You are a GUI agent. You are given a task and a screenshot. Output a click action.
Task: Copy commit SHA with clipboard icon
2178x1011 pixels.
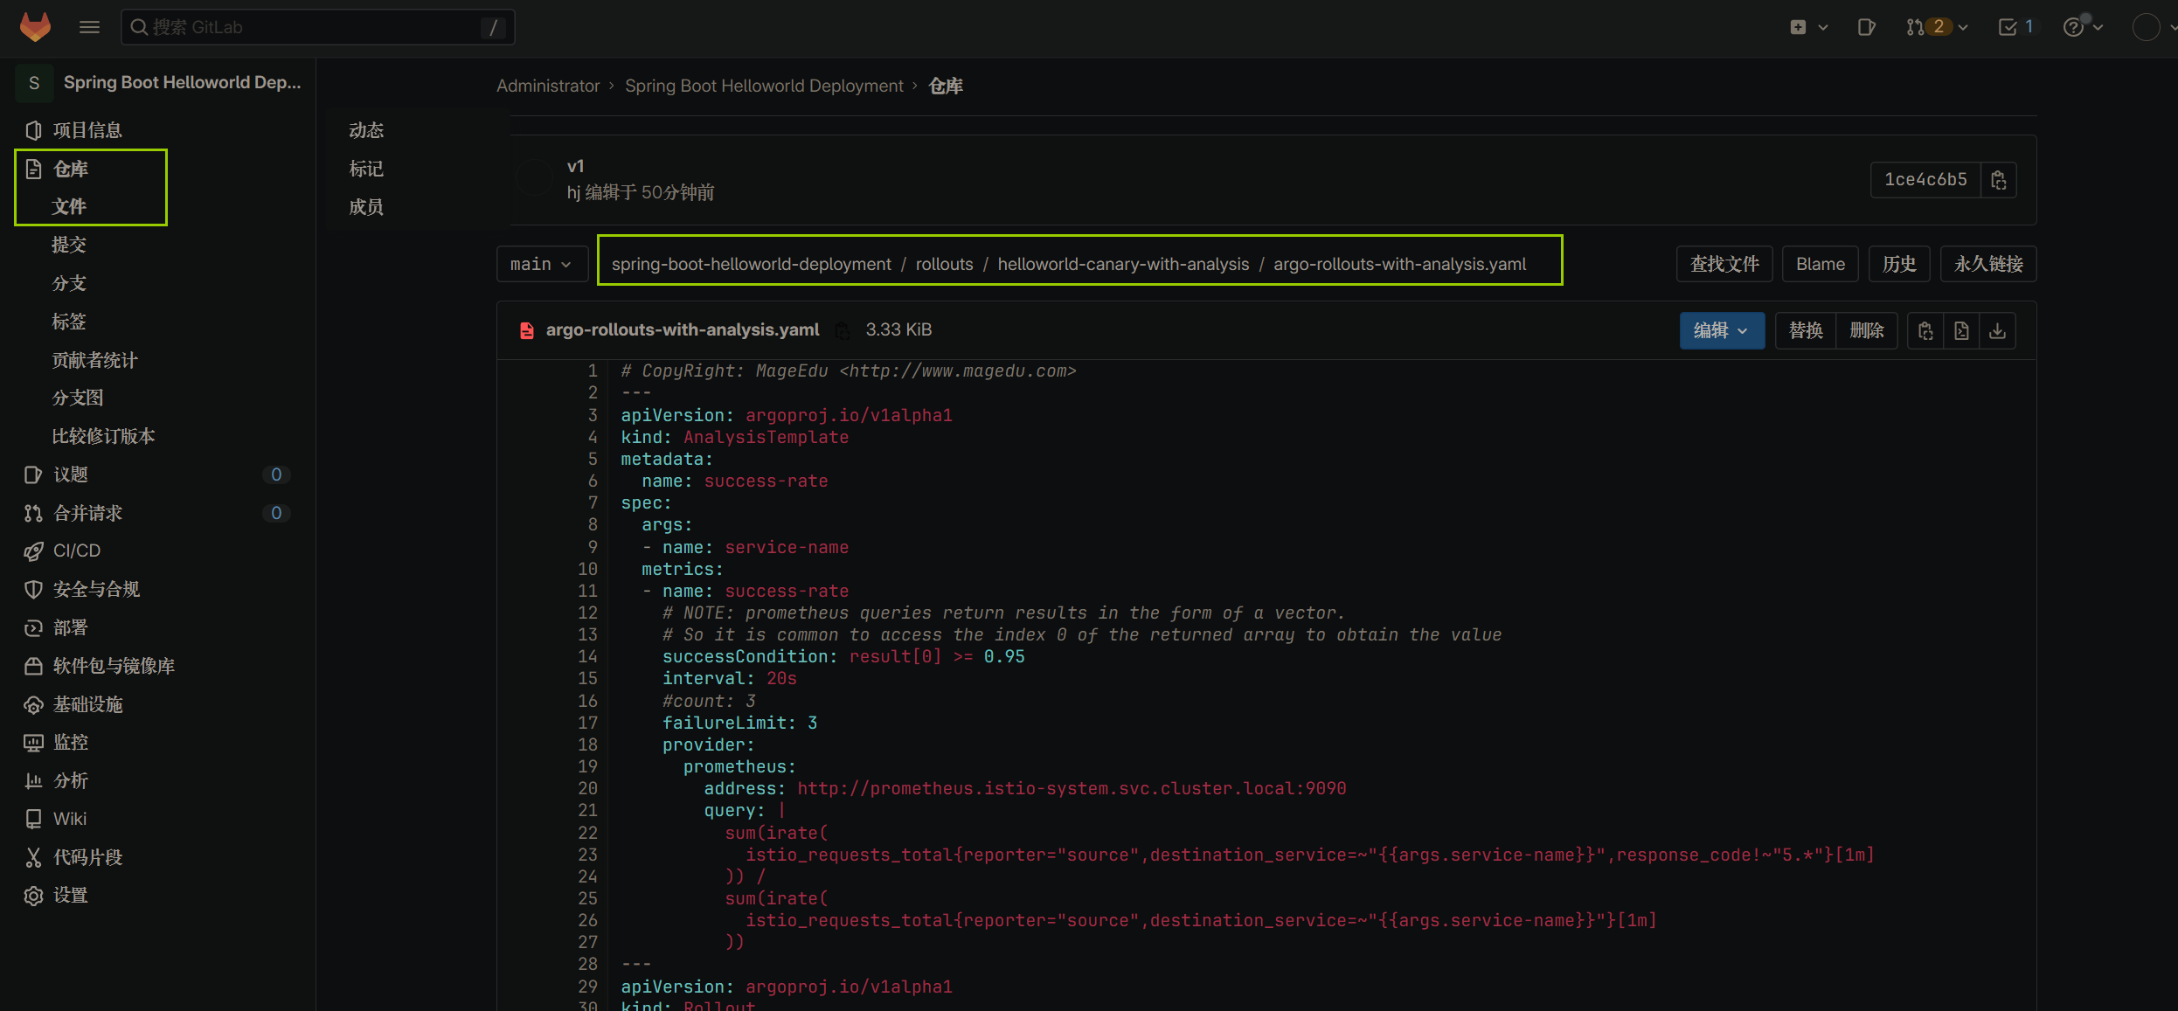pyautogui.click(x=1998, y=179)
